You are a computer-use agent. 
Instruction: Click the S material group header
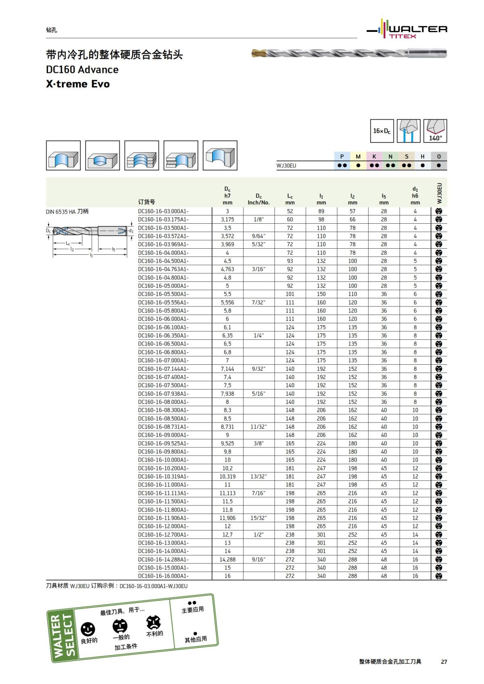tap(407, 156)
